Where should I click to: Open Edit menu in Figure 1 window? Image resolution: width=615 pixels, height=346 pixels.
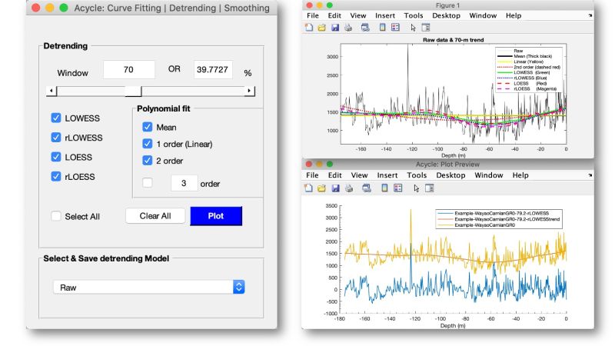point(334,15)
